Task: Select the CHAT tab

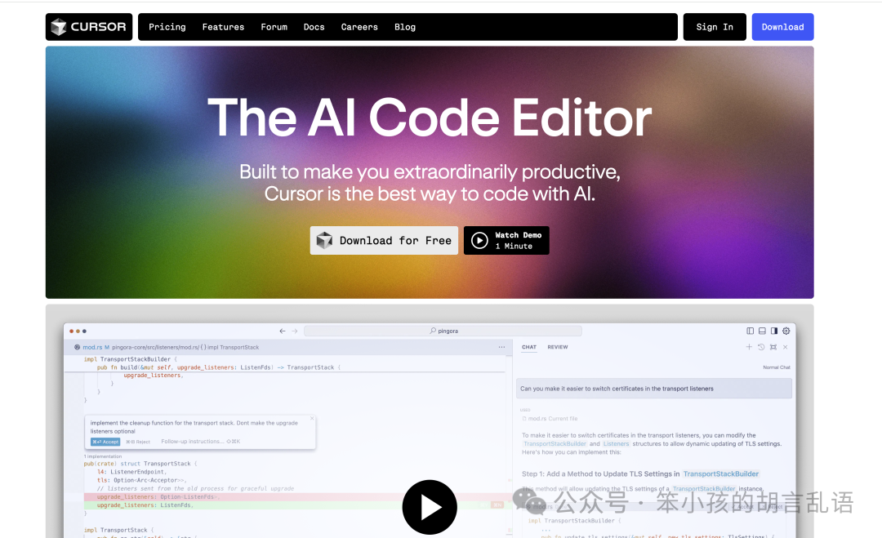Action: [528, 348]
